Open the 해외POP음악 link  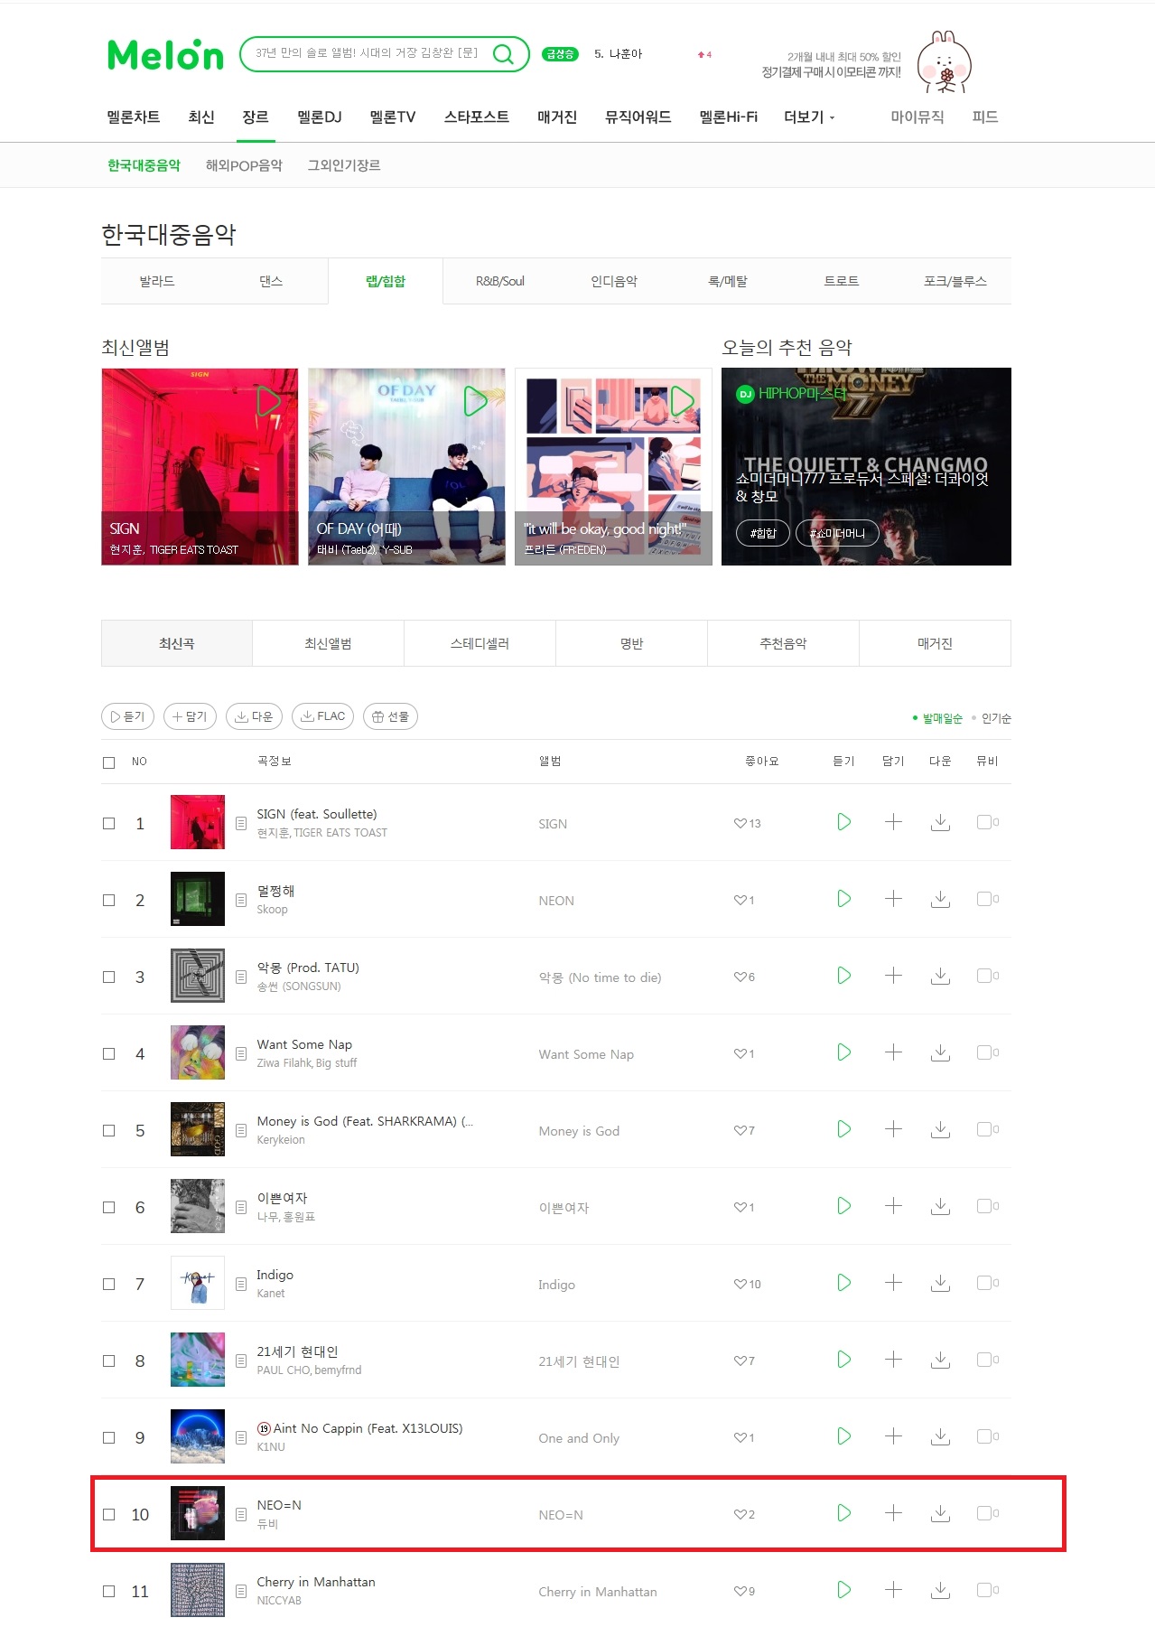click(244, 165)
